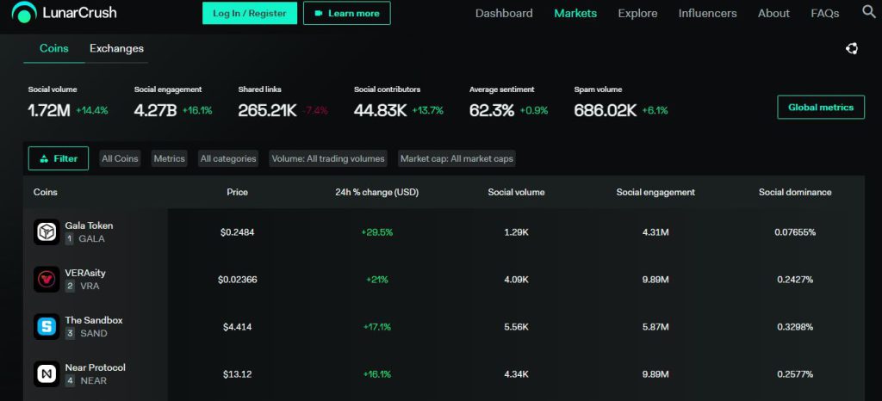Click the Learn more button
The width and height of the screenshot is (882, 401).
click(346, 13)
